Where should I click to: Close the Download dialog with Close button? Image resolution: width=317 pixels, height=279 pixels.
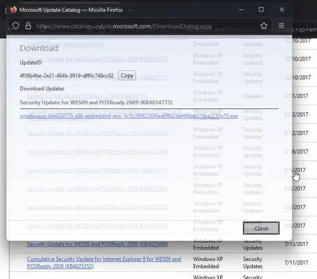coord(261,228)
